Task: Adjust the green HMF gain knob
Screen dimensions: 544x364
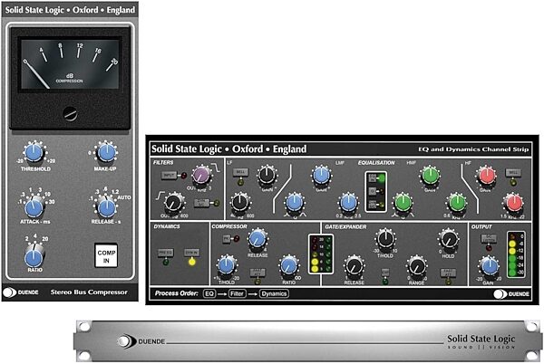Action: click(x=430, y=176)
